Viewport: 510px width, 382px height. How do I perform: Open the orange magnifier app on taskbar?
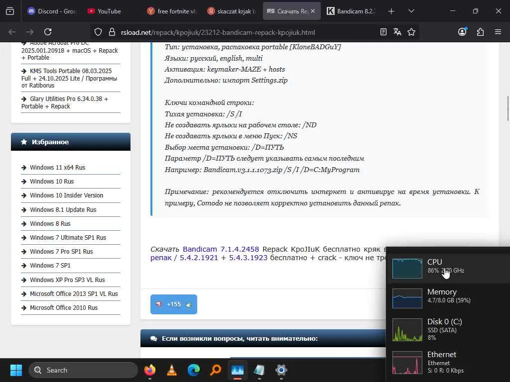tap(216, 370)
